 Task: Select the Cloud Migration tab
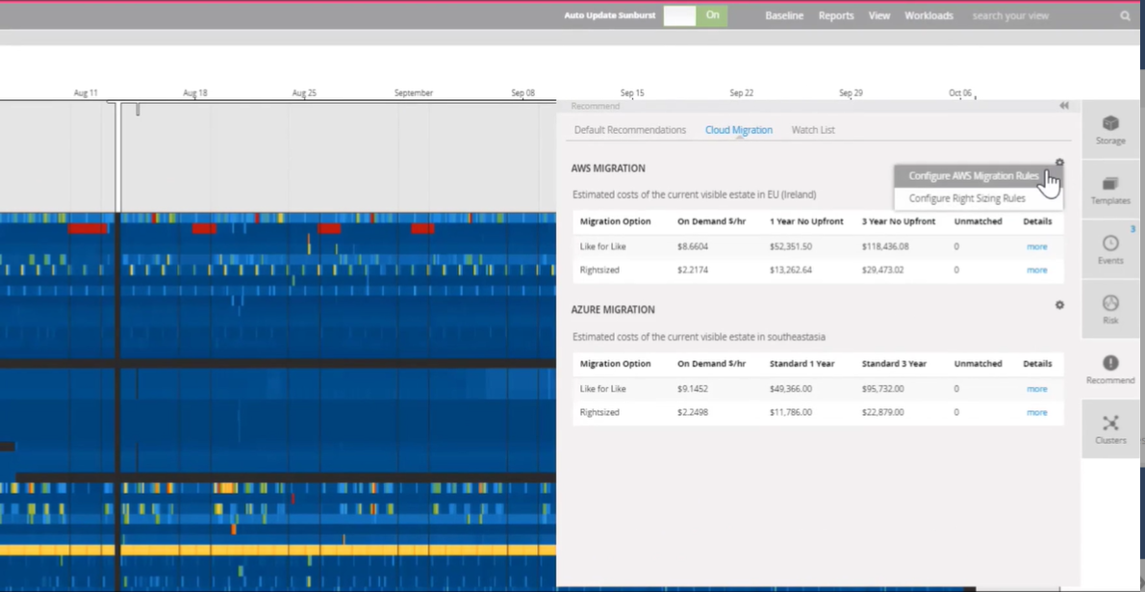[739, 130]
